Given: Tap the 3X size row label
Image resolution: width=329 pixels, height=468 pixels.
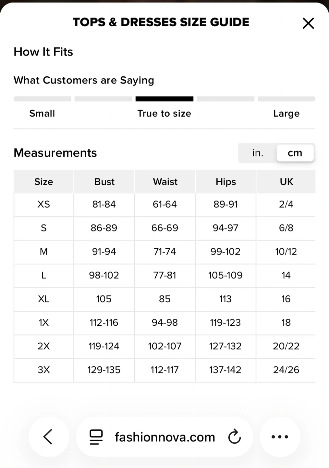Looking at the screenshot, I should [x=43, y=370].
